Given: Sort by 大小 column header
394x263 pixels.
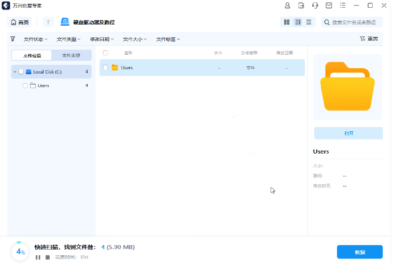Looking at the screenshot, I should click(218, 53).
